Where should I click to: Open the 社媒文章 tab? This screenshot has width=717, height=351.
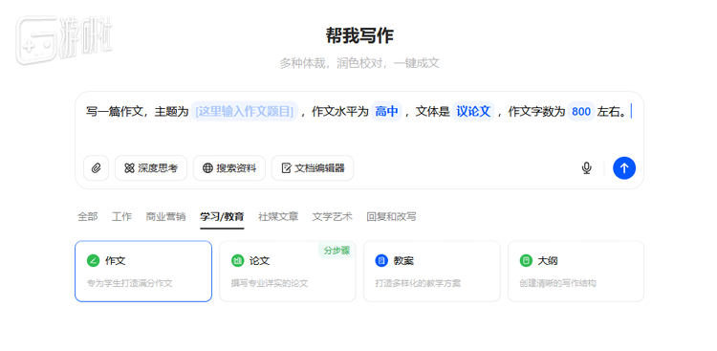[x=278, y=216]
